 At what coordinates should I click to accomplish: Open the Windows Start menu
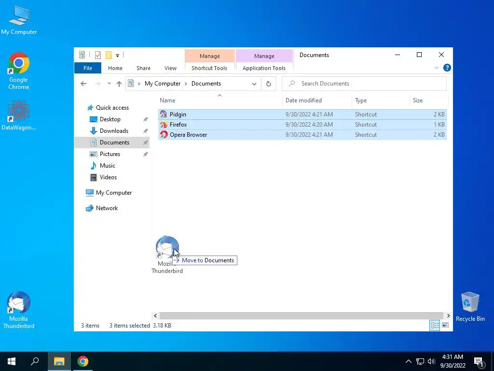[x=12, y=361]
